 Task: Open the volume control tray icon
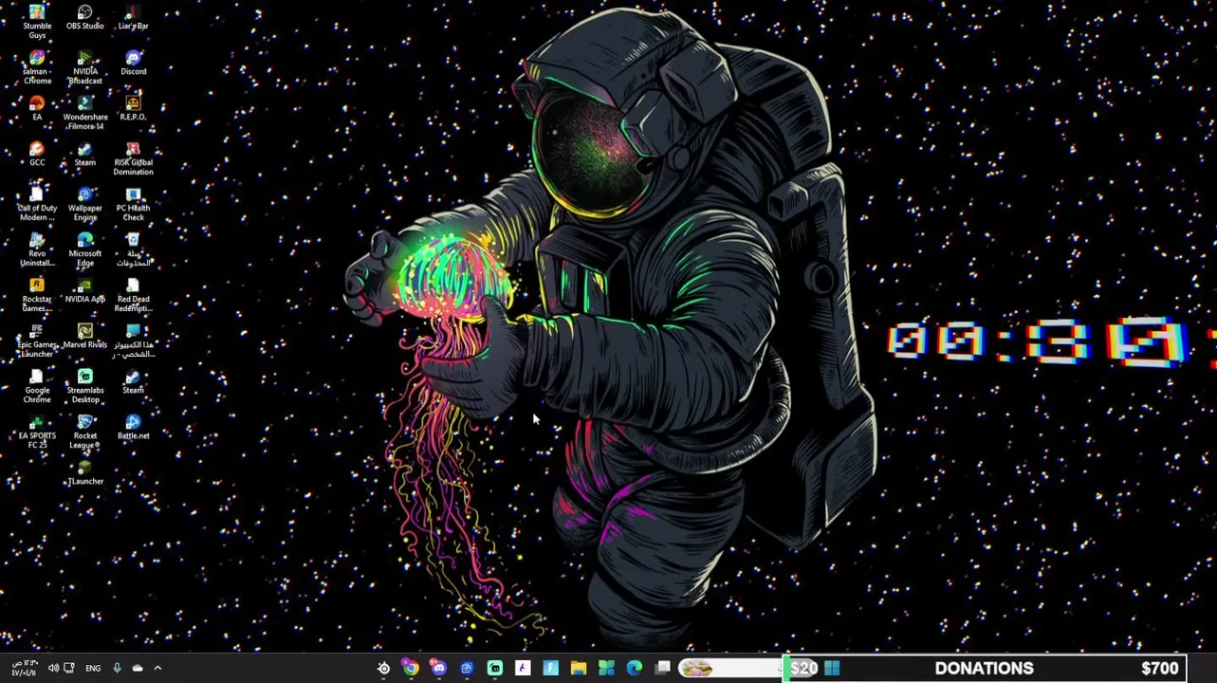click(x=53, y=668)
